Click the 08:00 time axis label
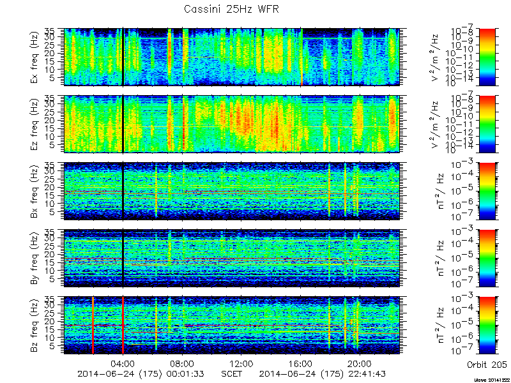 click(x=182, y=364)
